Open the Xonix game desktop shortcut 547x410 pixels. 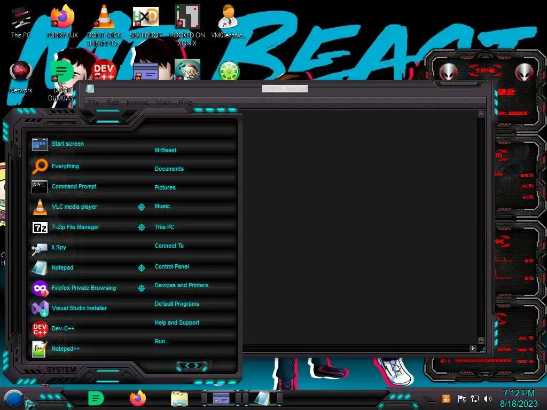pyautogui.click(x=187, y=25)
